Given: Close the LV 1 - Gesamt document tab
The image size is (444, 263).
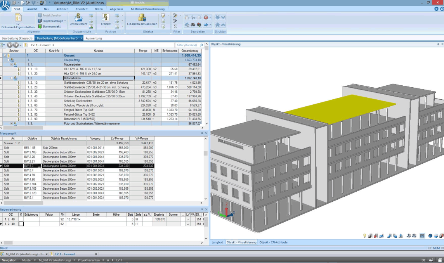Looking at the screenshot, I should pos(96,254).
